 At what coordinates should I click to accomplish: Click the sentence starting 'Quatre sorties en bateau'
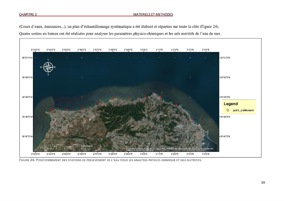pyautogui.click(x=120, y=34)
